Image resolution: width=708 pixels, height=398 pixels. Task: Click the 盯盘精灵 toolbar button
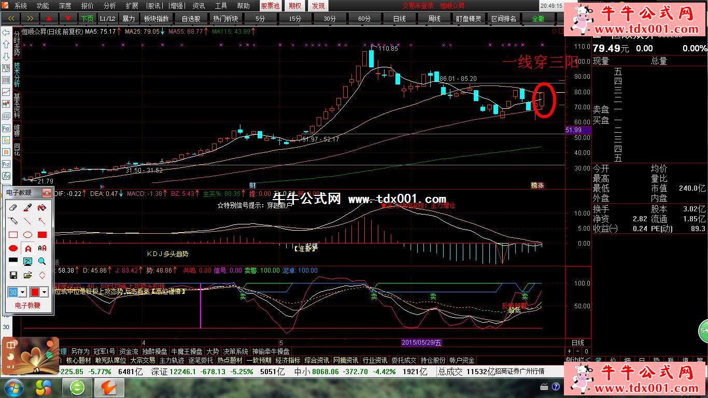[x=469, y=18]
